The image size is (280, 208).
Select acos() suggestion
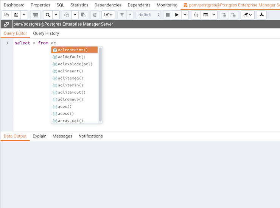tap(75, 106)
